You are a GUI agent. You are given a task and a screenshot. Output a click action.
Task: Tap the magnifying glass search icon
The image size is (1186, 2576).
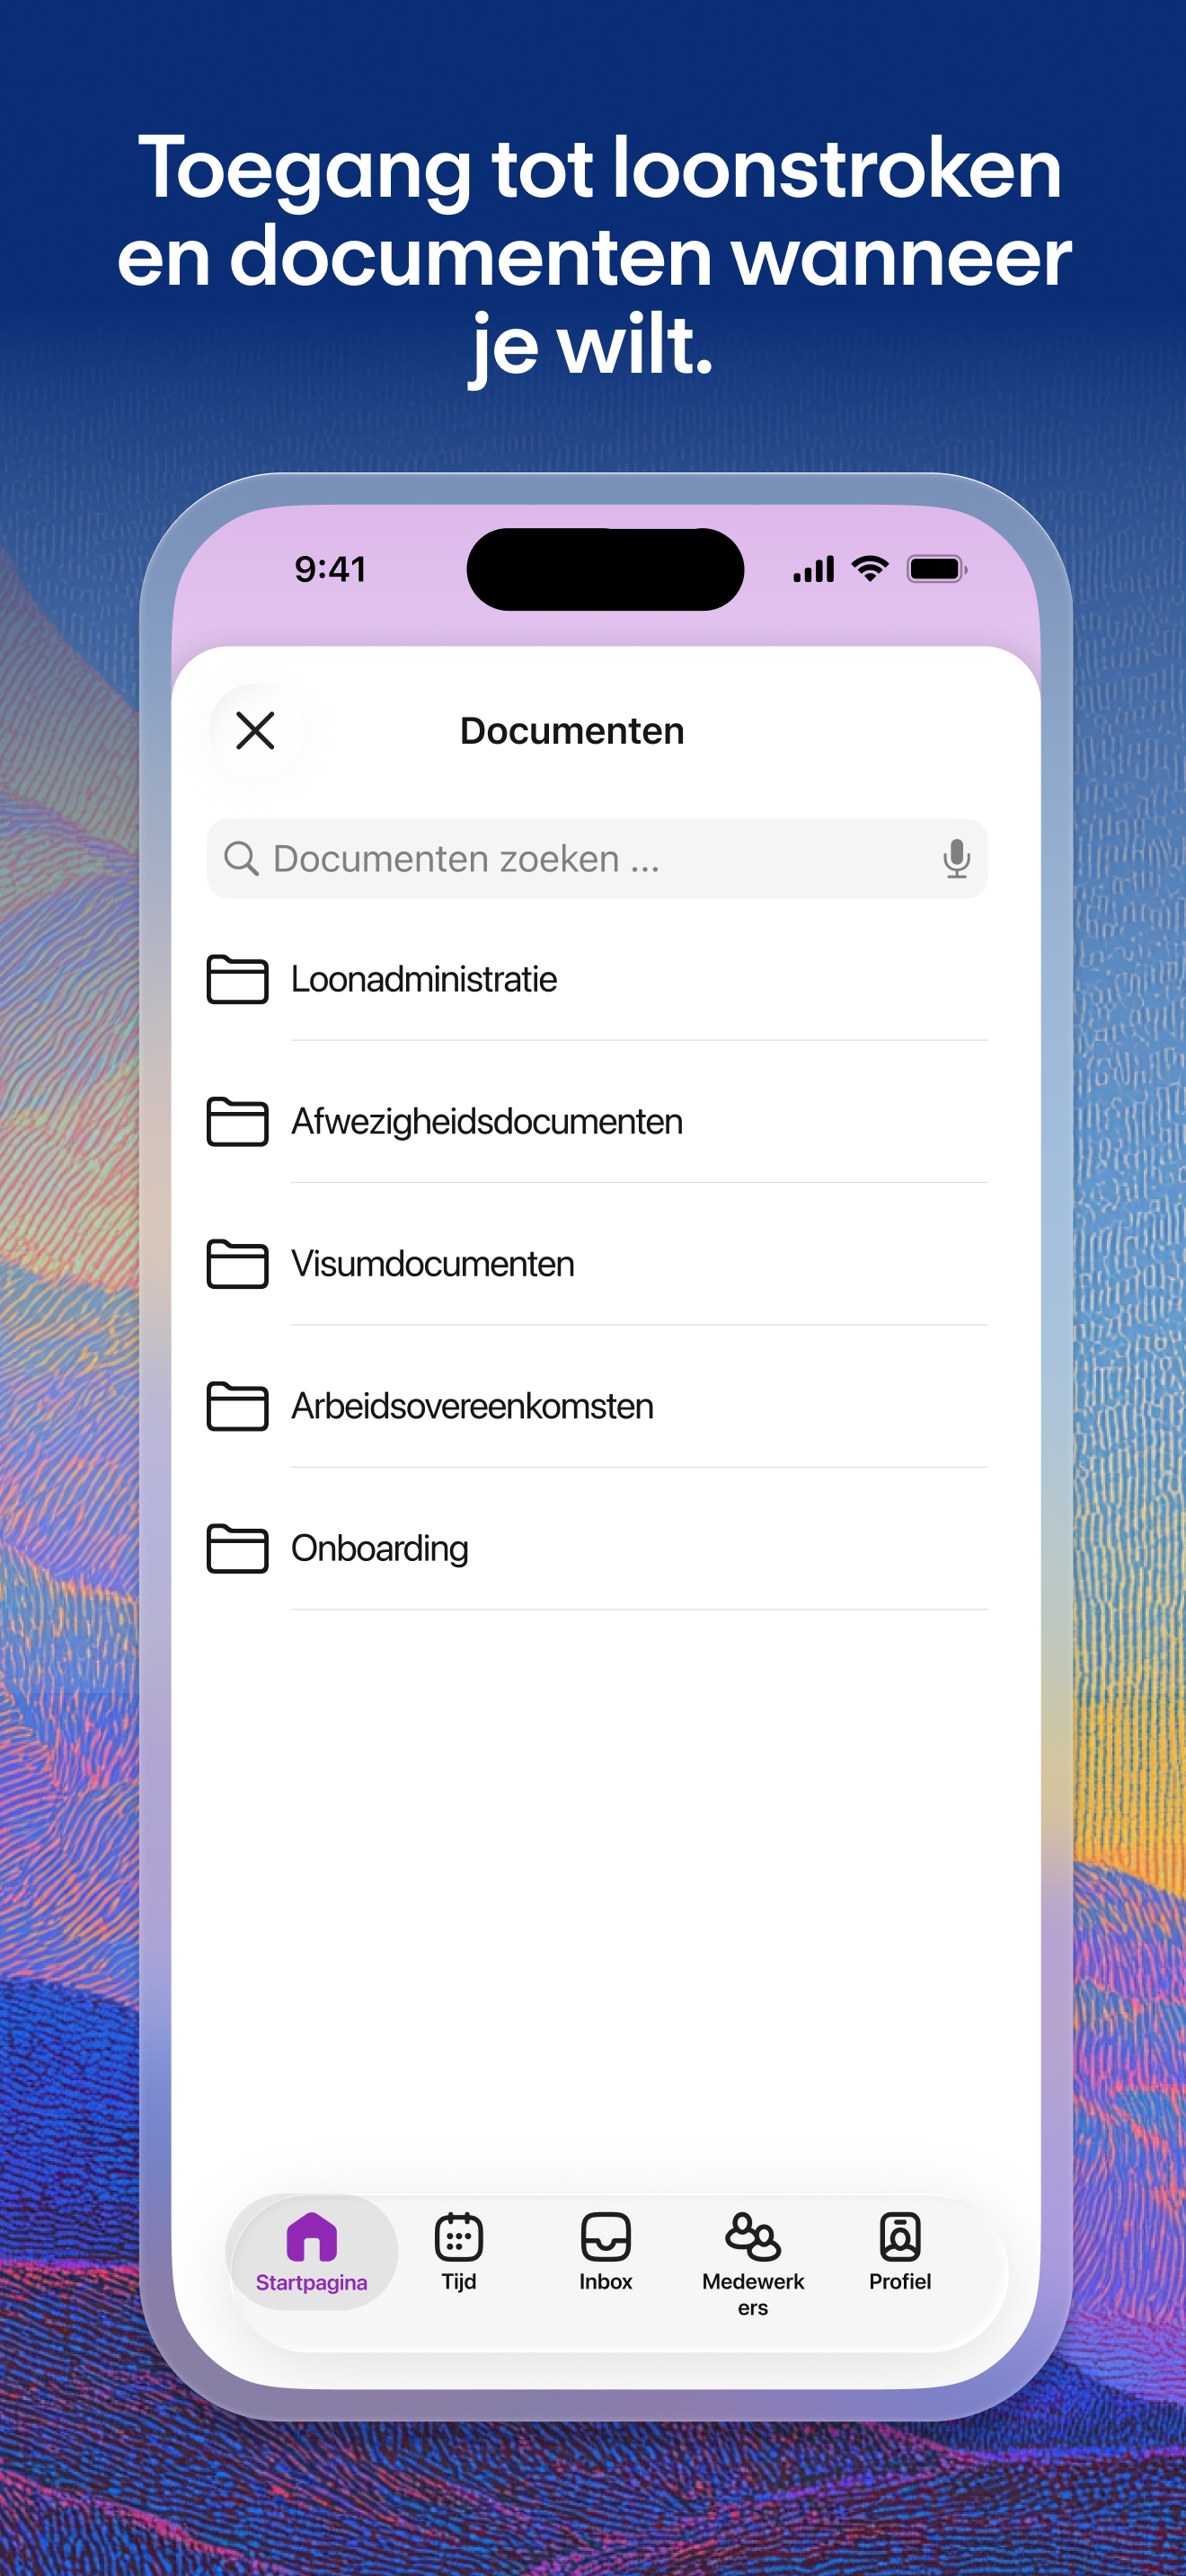[241, 859]
